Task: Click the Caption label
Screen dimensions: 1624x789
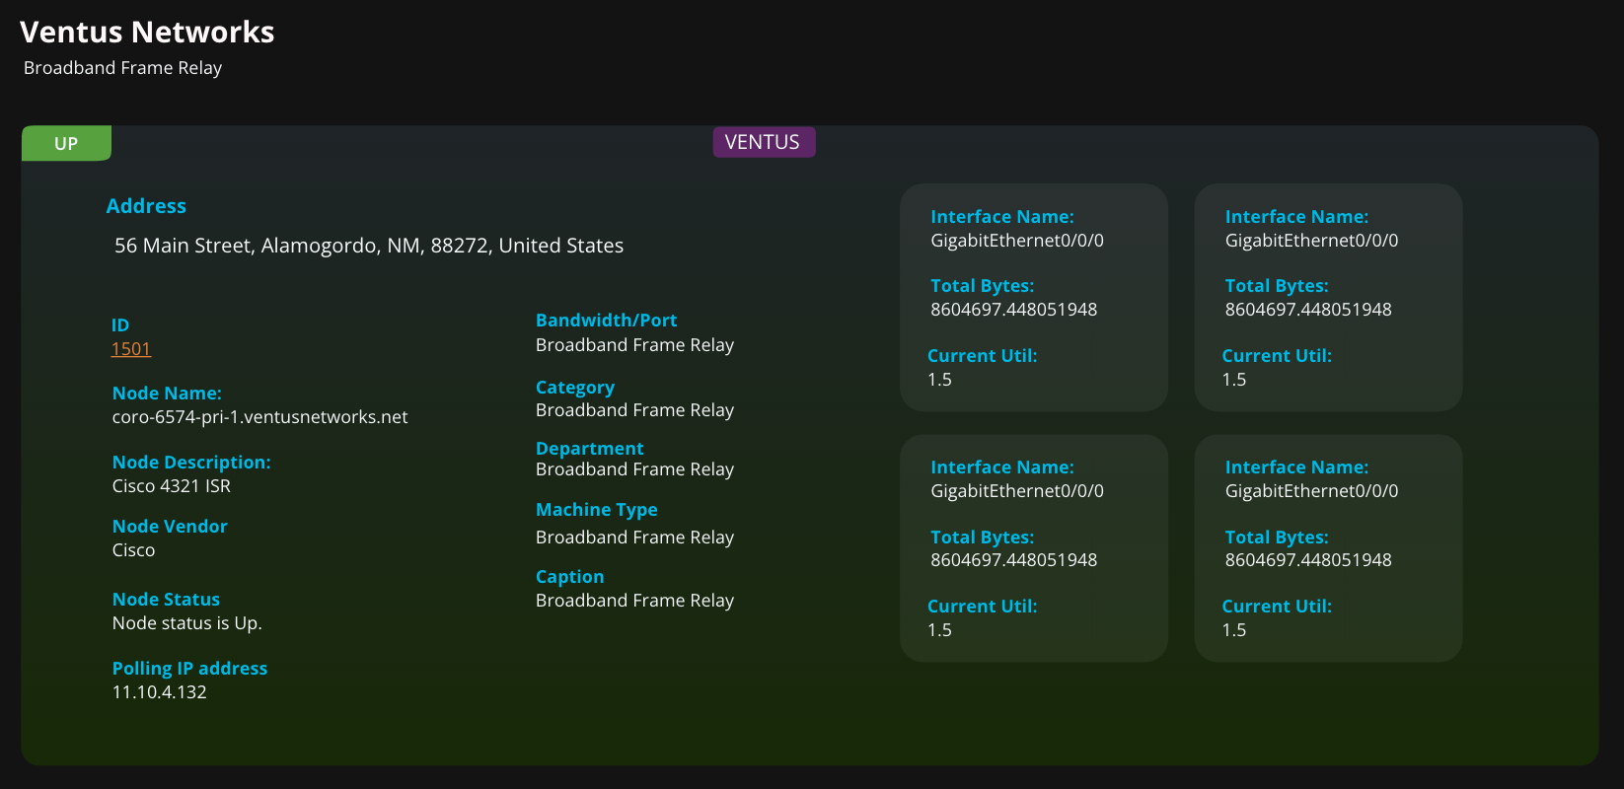Action: coord(569,577)
